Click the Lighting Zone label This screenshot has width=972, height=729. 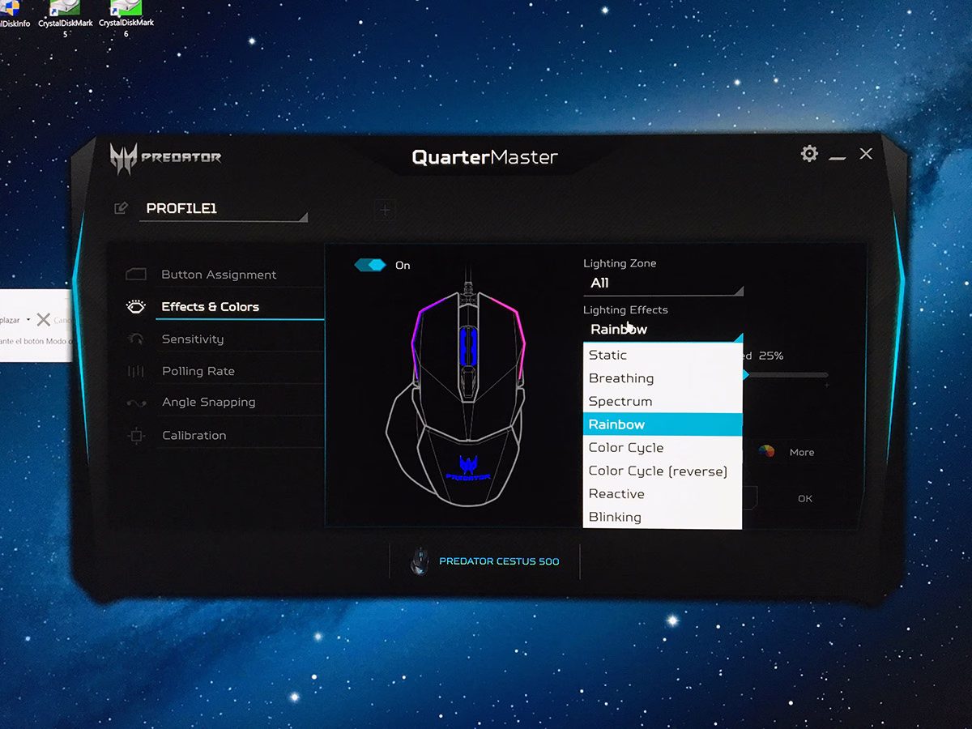pos(620,263)
